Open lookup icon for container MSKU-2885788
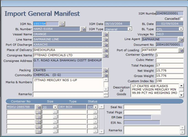Viewport: 188px width, 137px height. click(x=38, y=107)
